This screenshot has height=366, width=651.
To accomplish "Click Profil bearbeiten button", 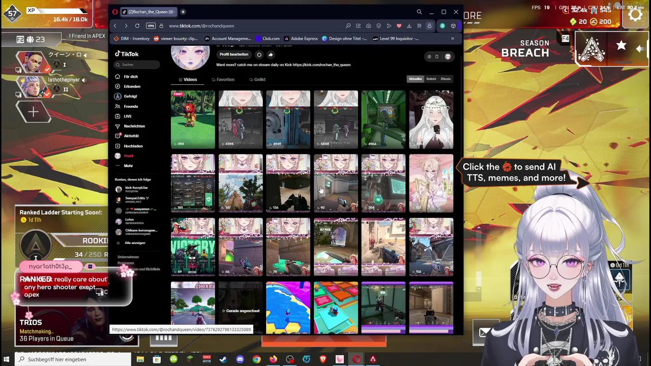I will click(234, 54).
